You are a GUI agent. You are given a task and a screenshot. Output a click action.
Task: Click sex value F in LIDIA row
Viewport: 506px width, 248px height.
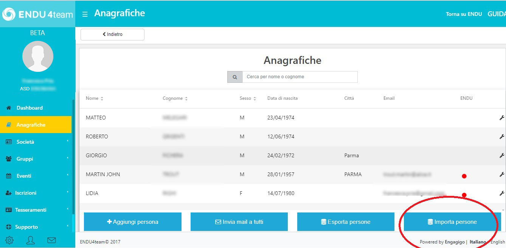[x=241, y=193]
